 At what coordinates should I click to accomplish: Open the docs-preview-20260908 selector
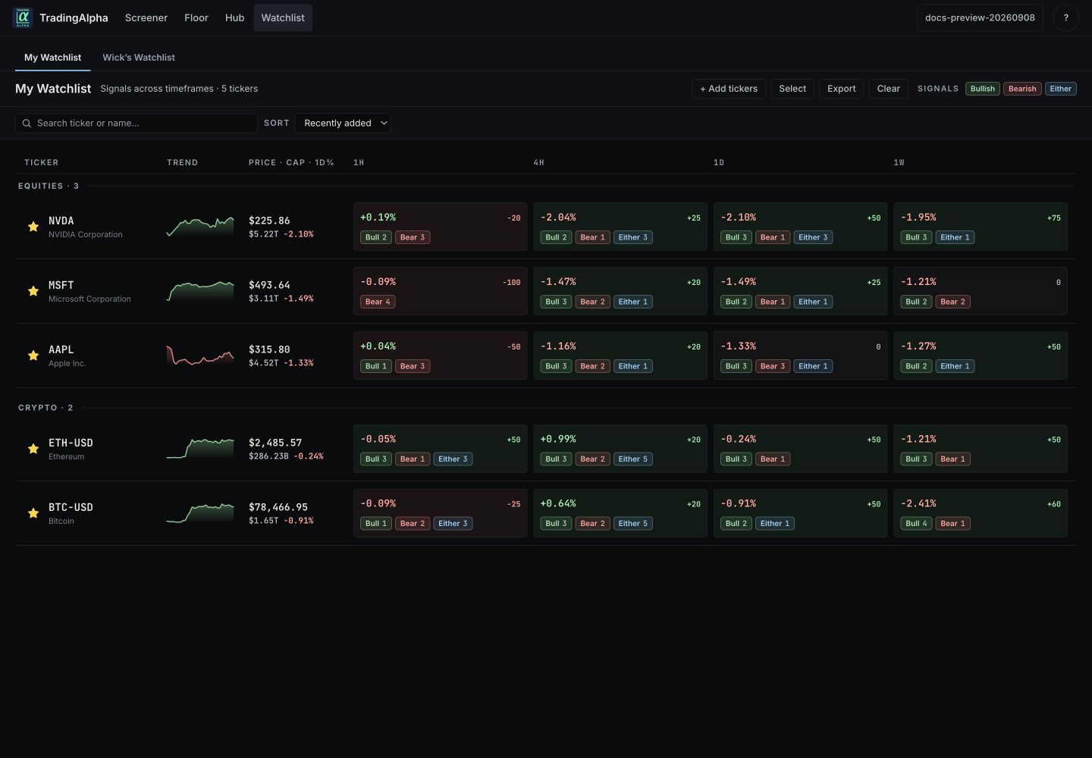[980, 17]
